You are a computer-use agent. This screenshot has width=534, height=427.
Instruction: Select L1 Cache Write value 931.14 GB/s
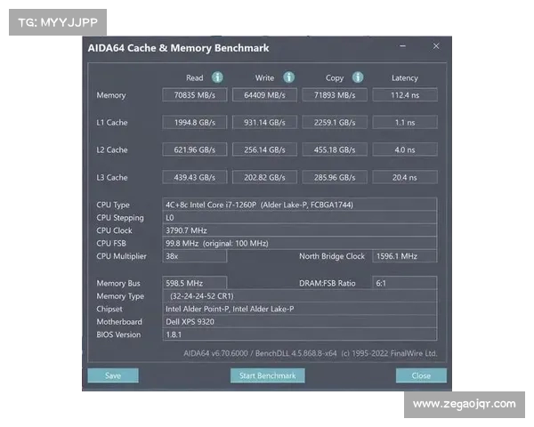pyautogui.click(x=264, y=122)
